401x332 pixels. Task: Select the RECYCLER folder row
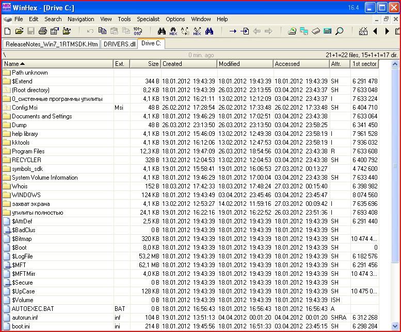coord(190,160)
